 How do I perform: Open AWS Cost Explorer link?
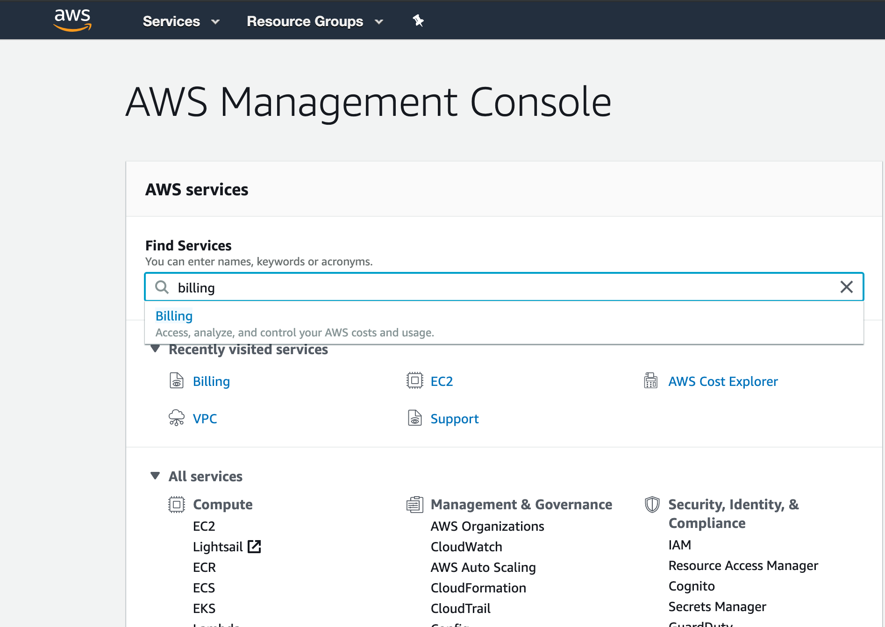pos(723,381)
